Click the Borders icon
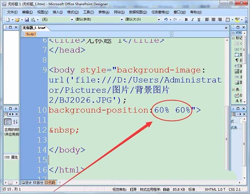Screen dimensions: 250x194 pos(228,19)
